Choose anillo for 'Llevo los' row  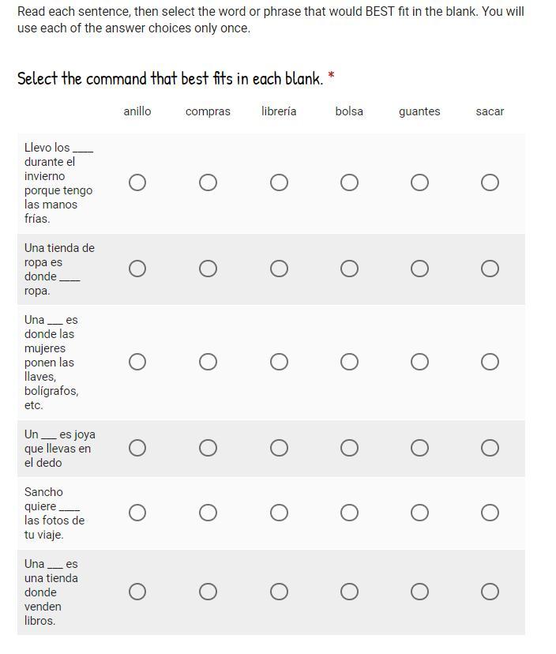[x=137, y=182]
